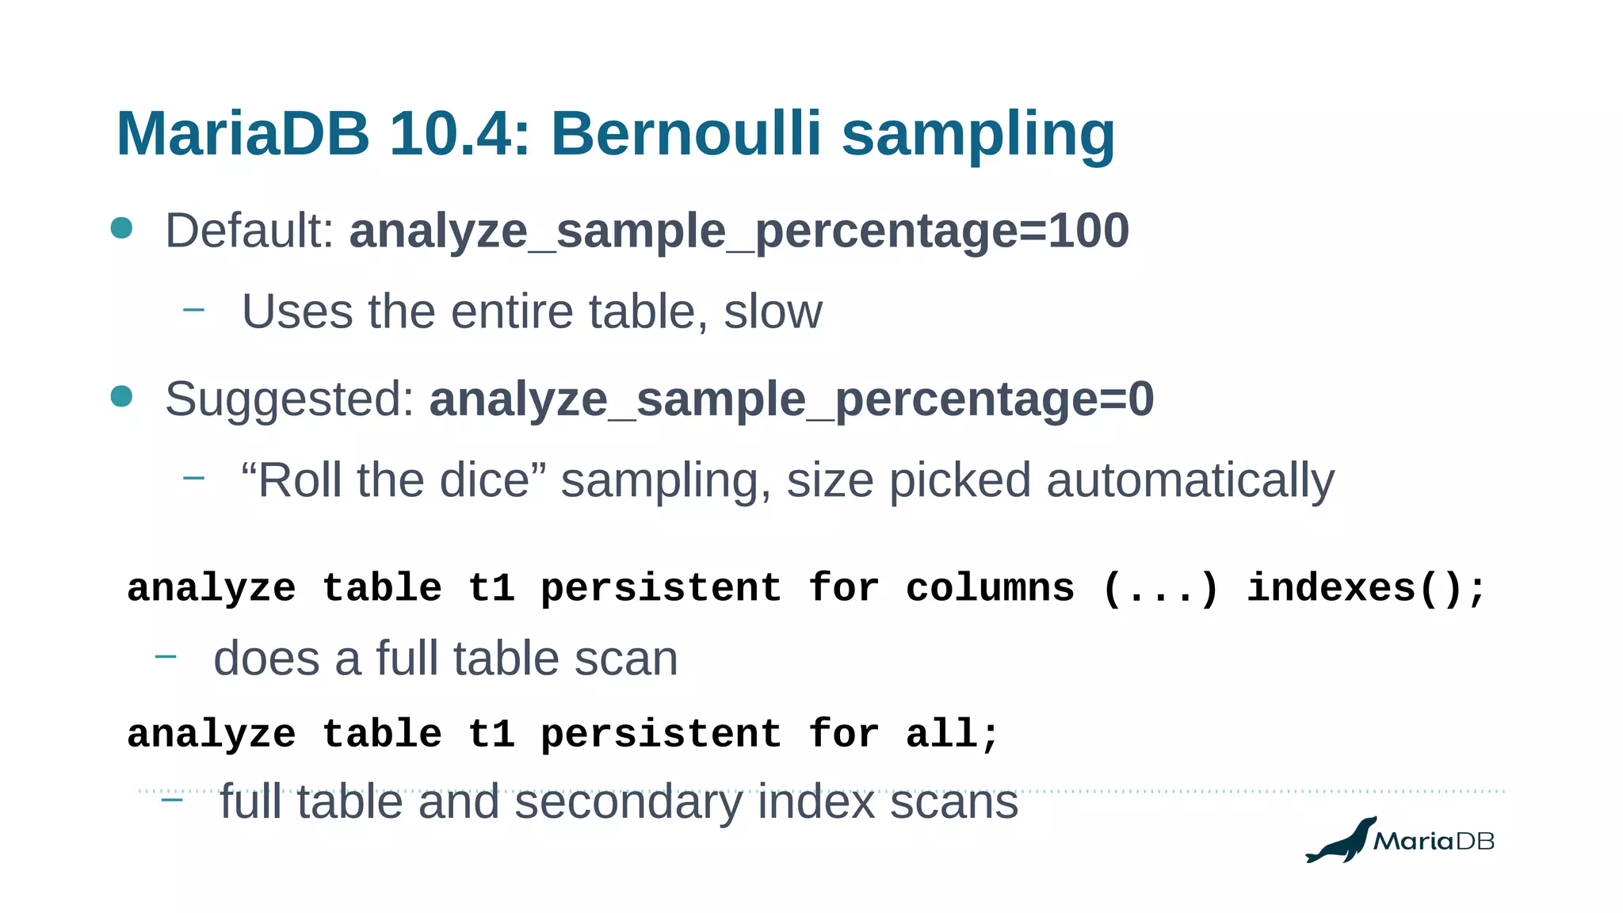Click the analyze_sample_percentage=0 text
The width and height of the screenshot is (1623, 913).
click(x=792, y=400)
